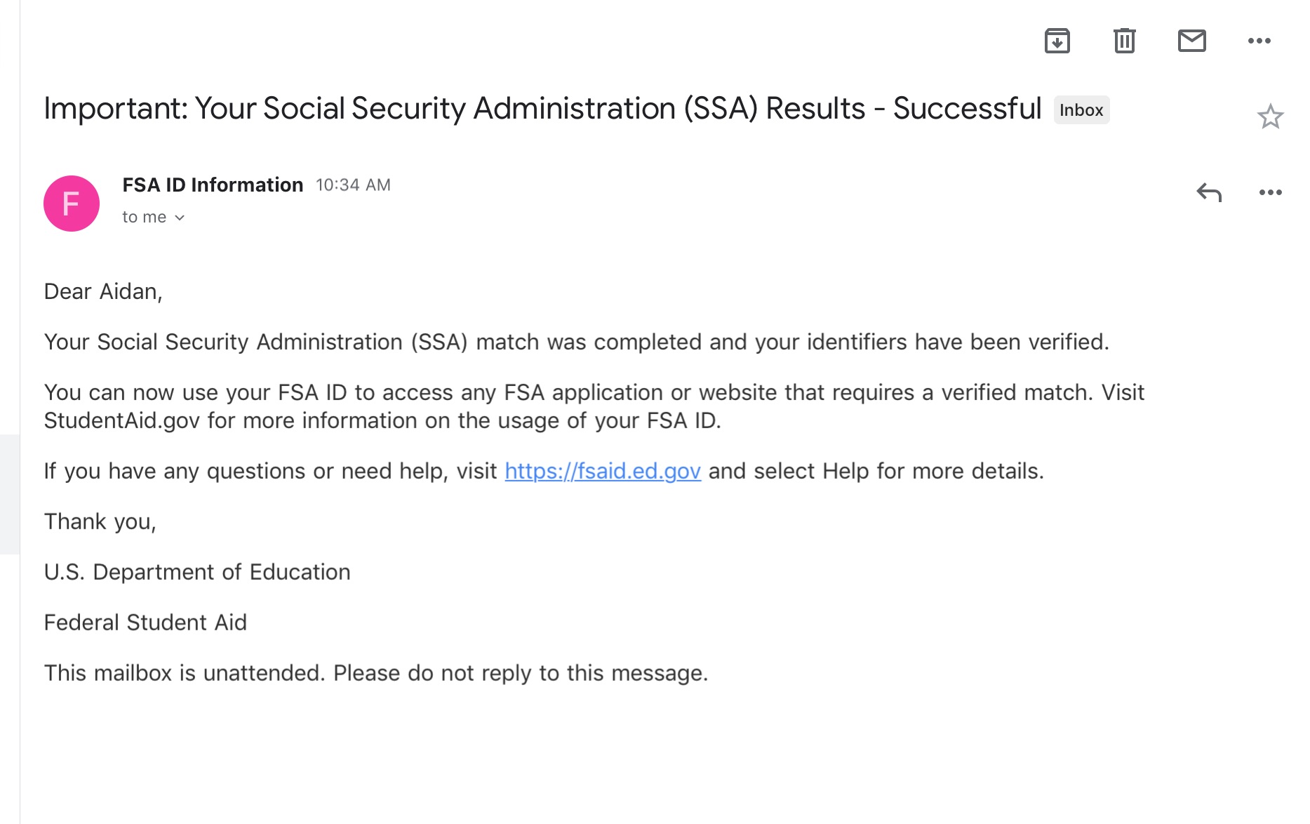This screenshot has width=1310, height=824.
Task: Delete the message using the trash icon
Action: (x=1124, y=41)
